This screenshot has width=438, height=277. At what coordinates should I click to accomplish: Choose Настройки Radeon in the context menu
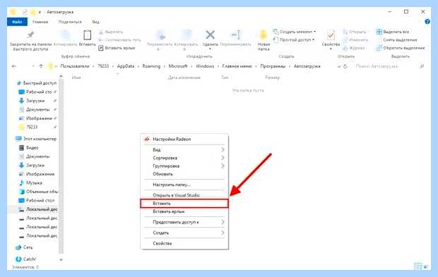(184, 139)
